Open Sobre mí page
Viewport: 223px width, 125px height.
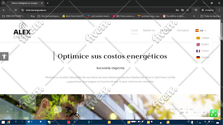coord(149,30)
